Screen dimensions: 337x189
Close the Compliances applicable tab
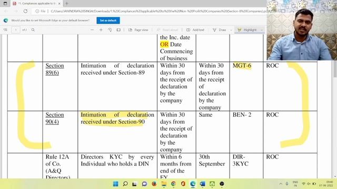coord(60,4)
